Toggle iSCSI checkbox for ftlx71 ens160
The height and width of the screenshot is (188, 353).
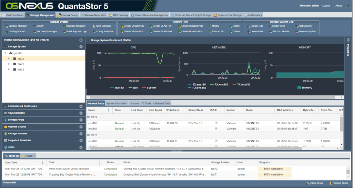coord(216,141)
